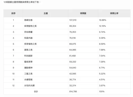The height and width of the screenshot is (97, 133).
Task: Click the vote count 32,374
Action: (x=73, y=86)
